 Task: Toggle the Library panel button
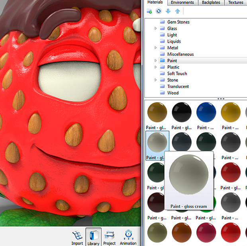[94, 236]
